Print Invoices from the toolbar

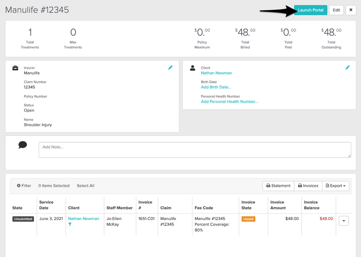click(308, 186)
